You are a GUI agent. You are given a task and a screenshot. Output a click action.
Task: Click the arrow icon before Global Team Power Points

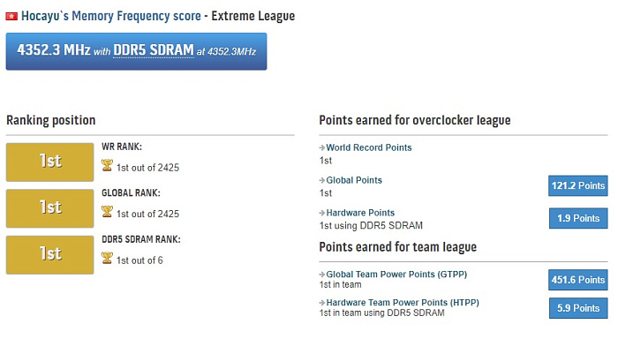(x=322, y=275)
